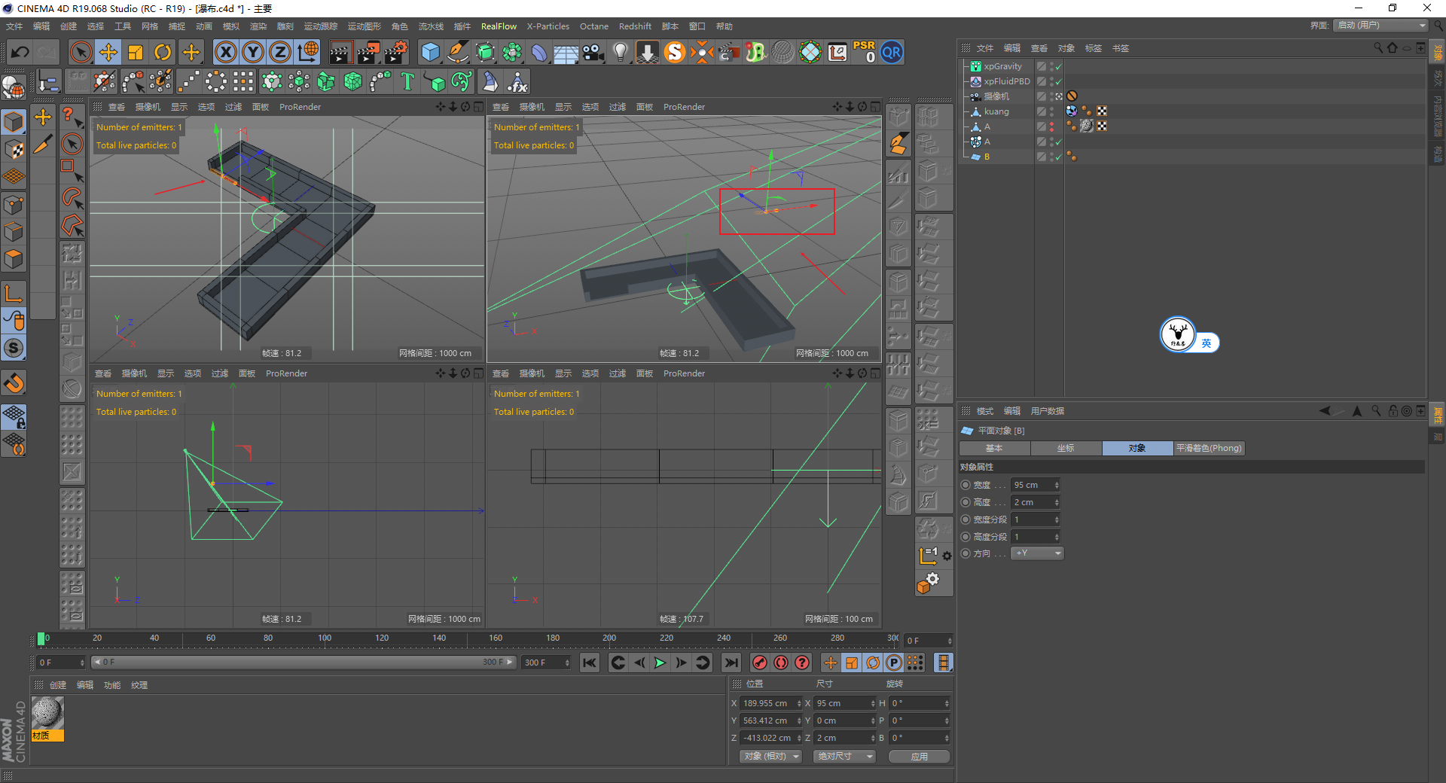Screen dimensions: 1446x783
Task: Select the green xpGravity icon in object list
Action: tap(976, 66)
